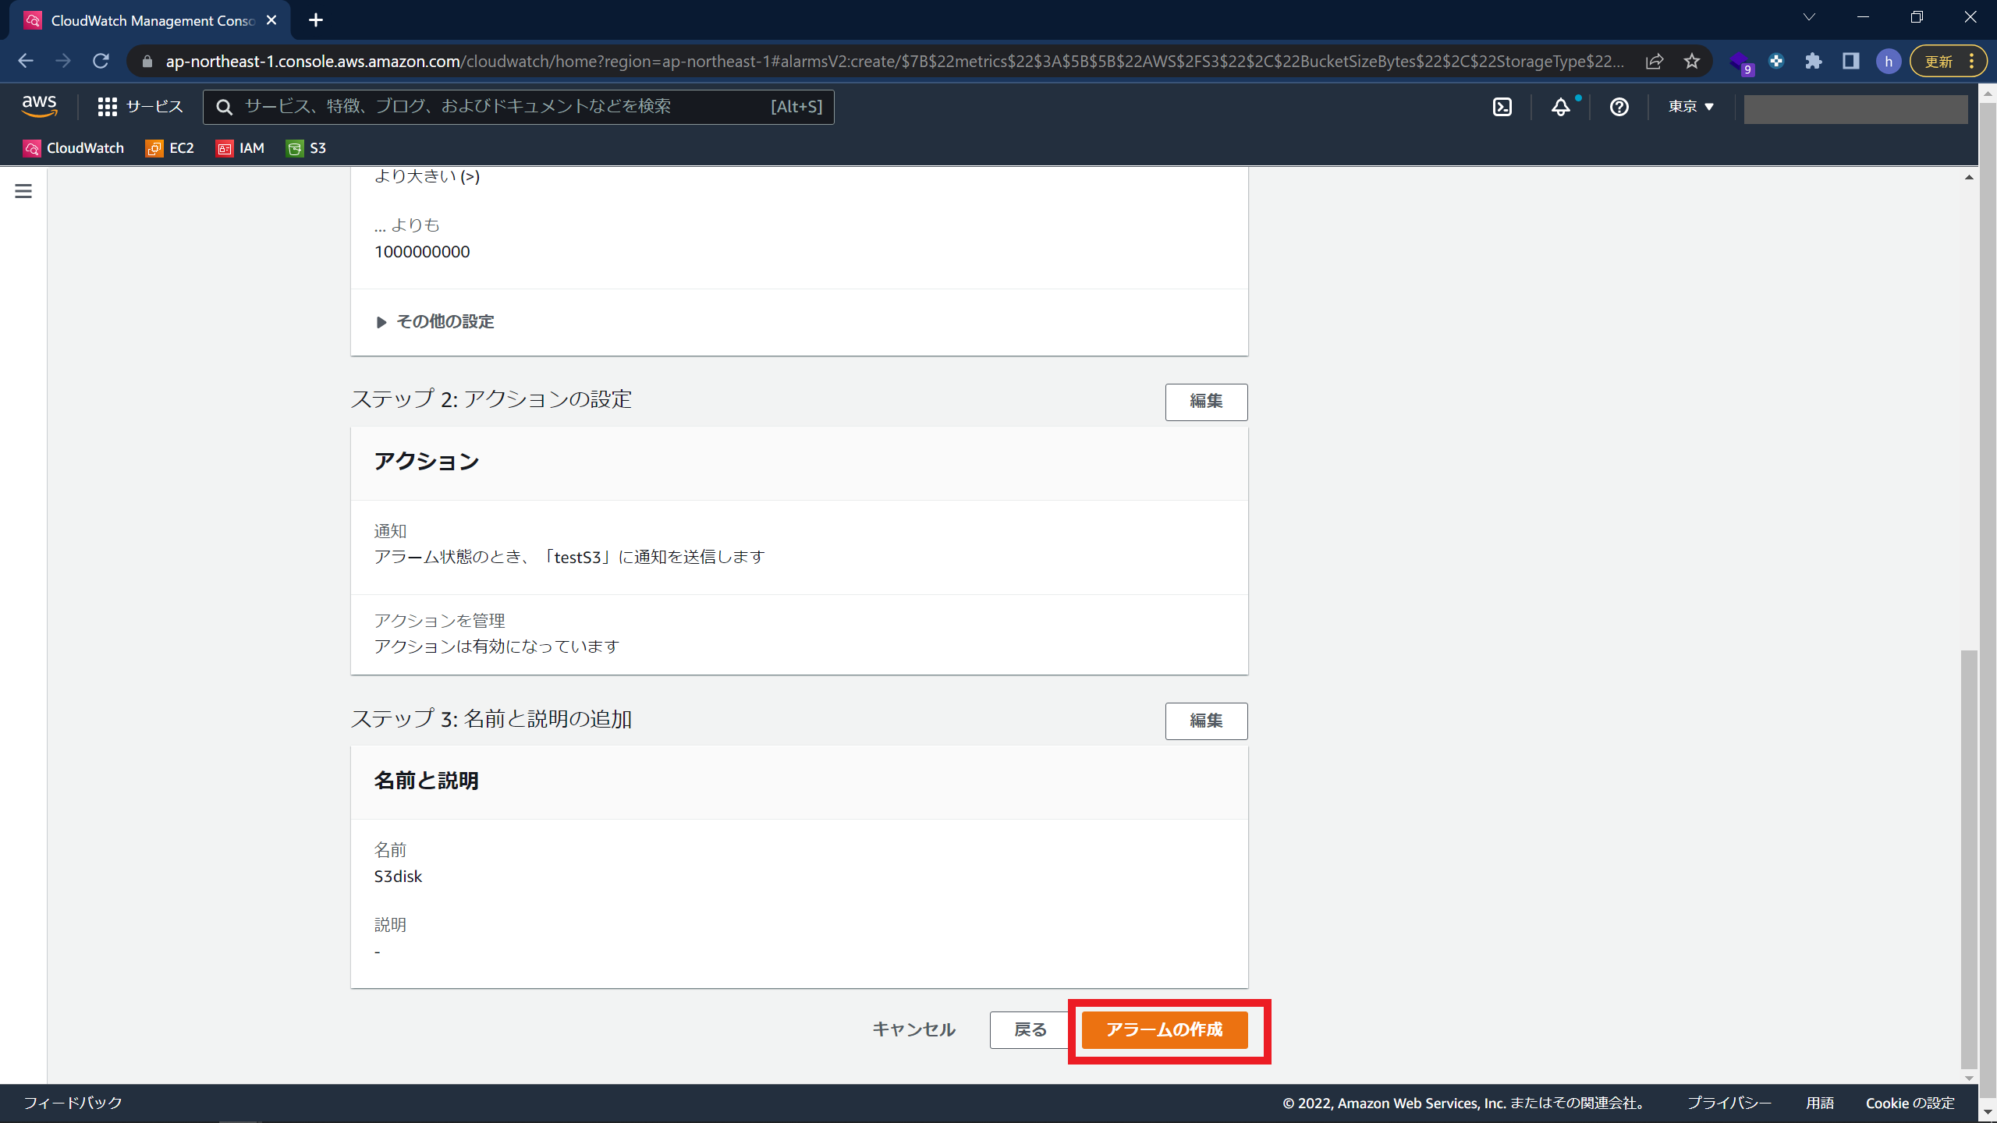Toggle the browser side panel icon
Viewport: 1997px width, 1123px height.
(1851, 61)
